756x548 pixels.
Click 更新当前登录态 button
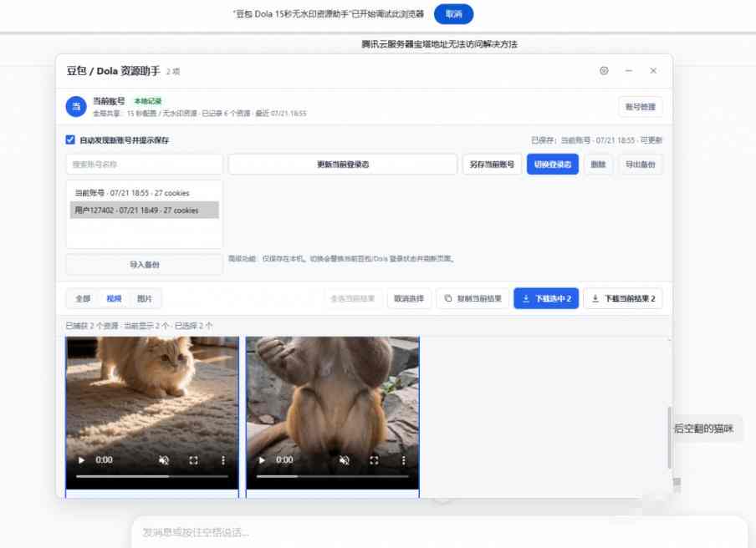[x=343, y=165]
